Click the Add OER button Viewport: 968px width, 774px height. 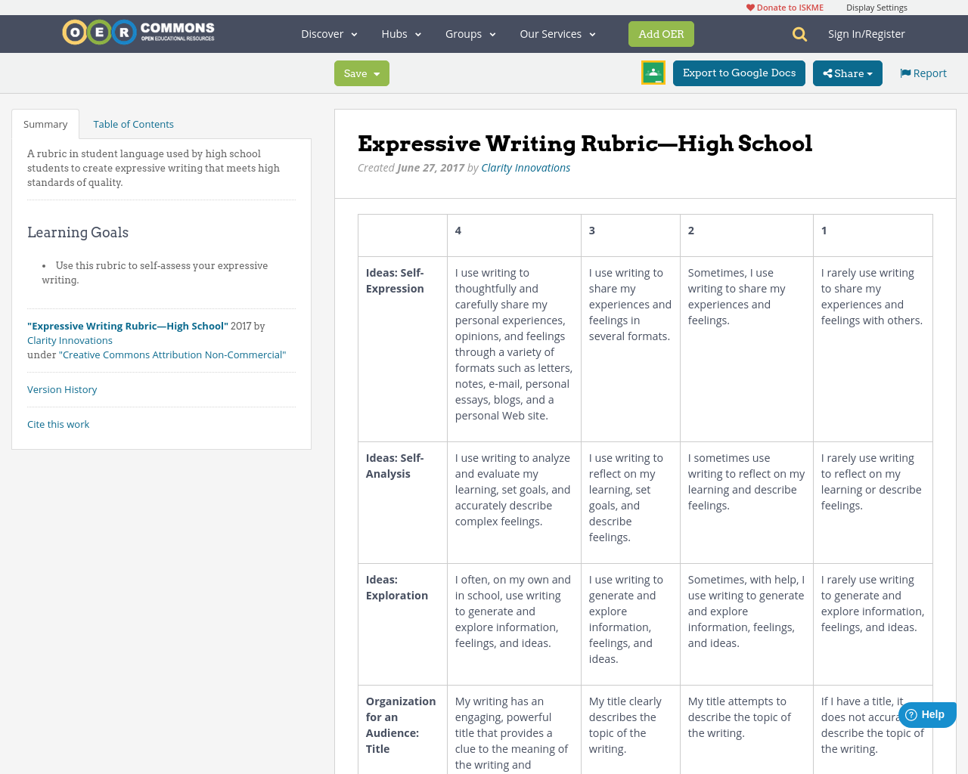661,34
